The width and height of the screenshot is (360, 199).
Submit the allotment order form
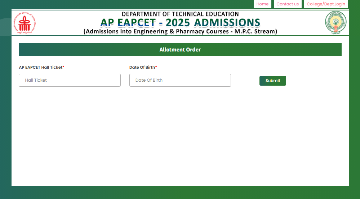tap(273, 81)
